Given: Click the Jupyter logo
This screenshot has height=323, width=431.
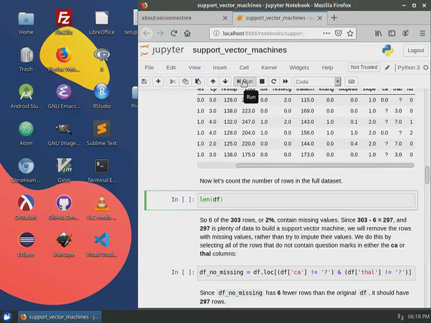Looking at the screenshot, I should coord(162,50).
